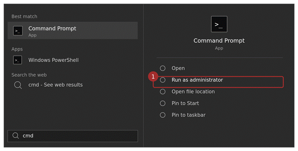Click the circle icon beside Pin to taskbar
This screenshot has height=151, width=298.
click(x=163, y=115)
